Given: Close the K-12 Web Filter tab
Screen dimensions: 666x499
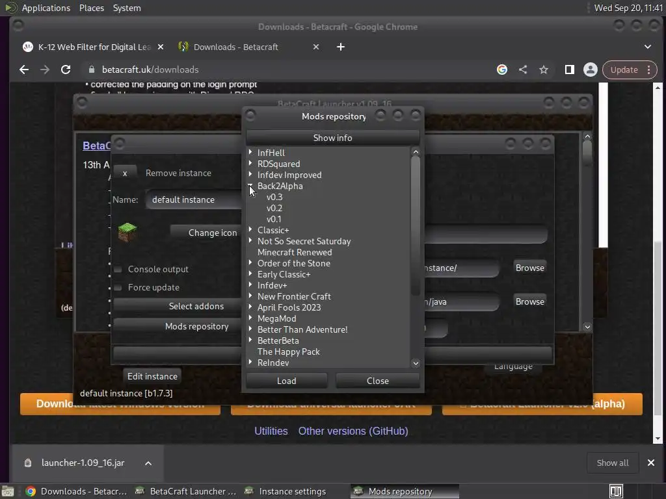Looking at the screenshot, I should 161,47.
